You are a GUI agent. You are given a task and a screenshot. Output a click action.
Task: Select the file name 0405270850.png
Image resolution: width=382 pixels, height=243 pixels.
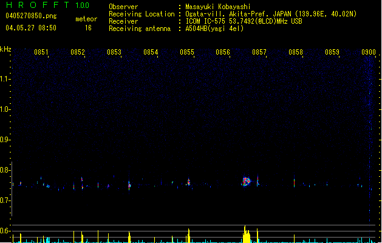(x=31, y=16)
